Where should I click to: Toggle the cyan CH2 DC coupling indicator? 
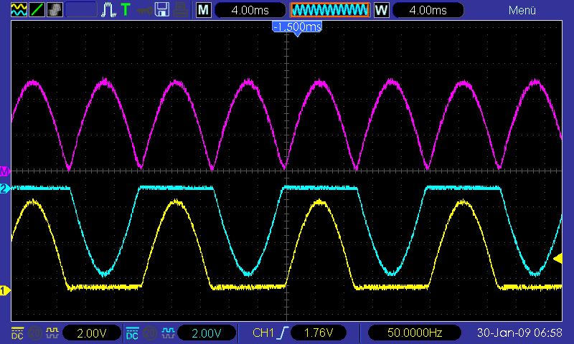[133, 333]
